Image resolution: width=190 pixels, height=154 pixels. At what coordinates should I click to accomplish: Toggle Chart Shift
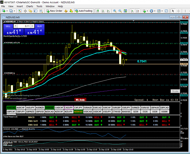point(137,11)
